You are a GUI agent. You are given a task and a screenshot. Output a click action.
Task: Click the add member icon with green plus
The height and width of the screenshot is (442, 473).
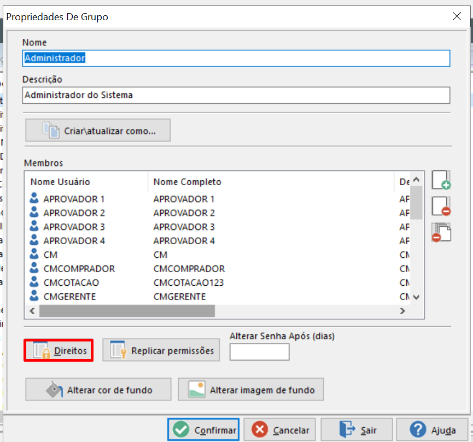[x=441, y=180]
